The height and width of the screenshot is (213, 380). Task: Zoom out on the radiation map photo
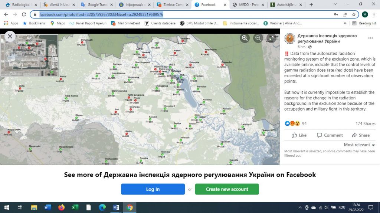pos(258,38)
